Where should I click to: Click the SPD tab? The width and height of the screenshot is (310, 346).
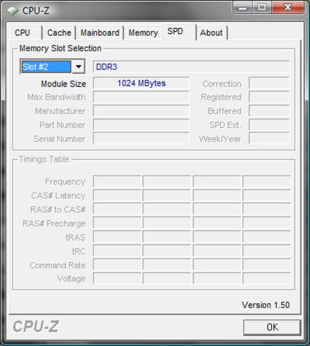click(x=179, y=32)
